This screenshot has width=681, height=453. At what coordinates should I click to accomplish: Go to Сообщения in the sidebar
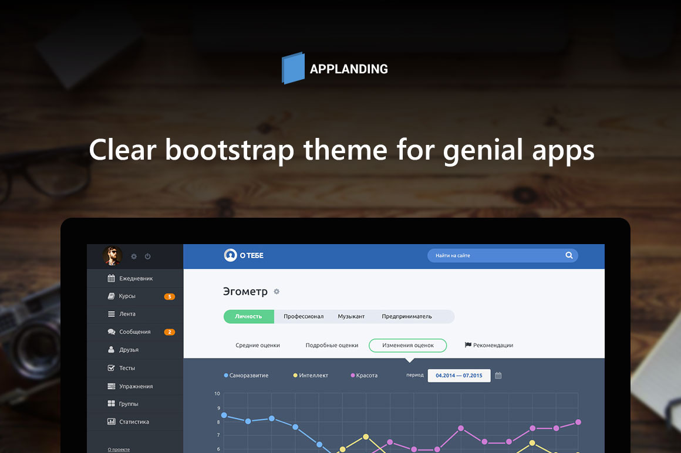pyautogui.click(x=134, y=332)
